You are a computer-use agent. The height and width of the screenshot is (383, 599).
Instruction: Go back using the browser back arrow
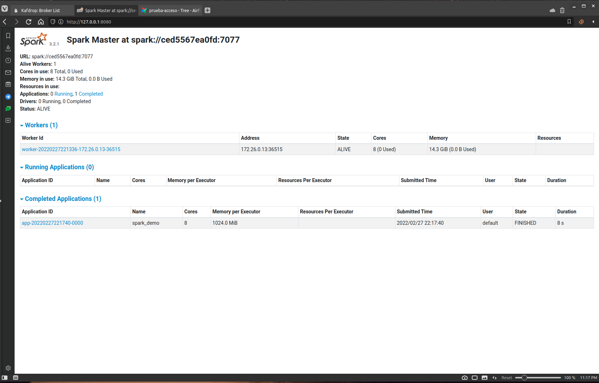5,22
